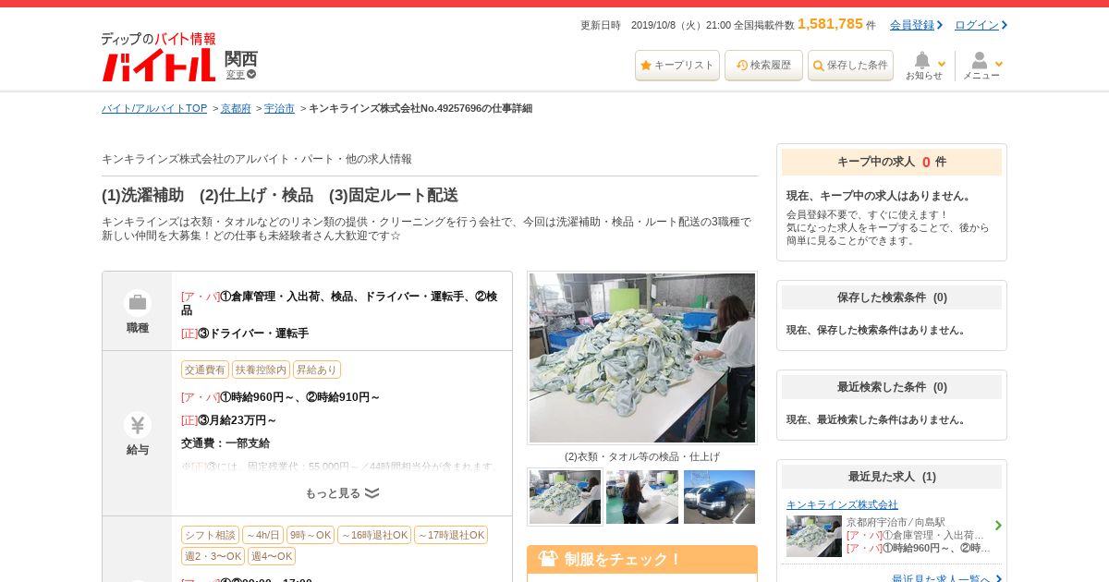Open the お知らせ bell notifications
Image resolution: width=1109 pixels, height=582 pixels.
coord(924,67)
